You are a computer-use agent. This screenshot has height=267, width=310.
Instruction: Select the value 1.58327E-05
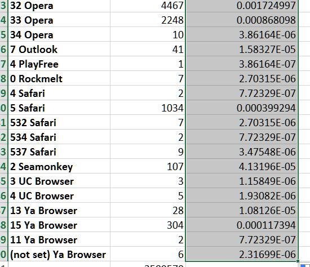pyautogui.click(x=242, y=49)
